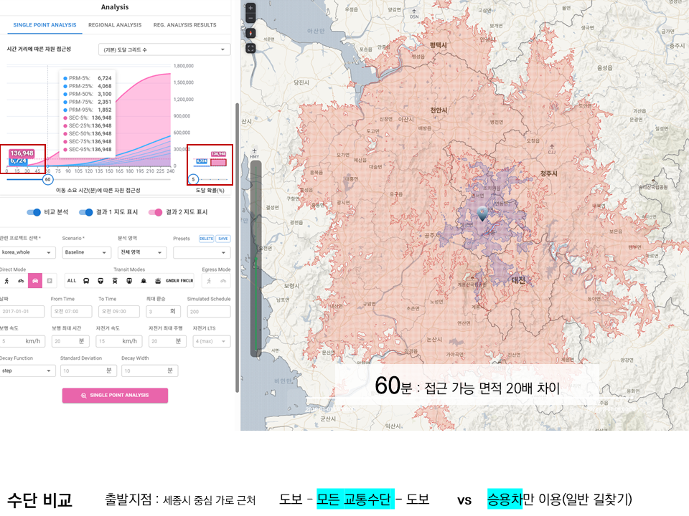
Task: Toggle the FNCLR funicular transit mode
Action: point(187,281)
